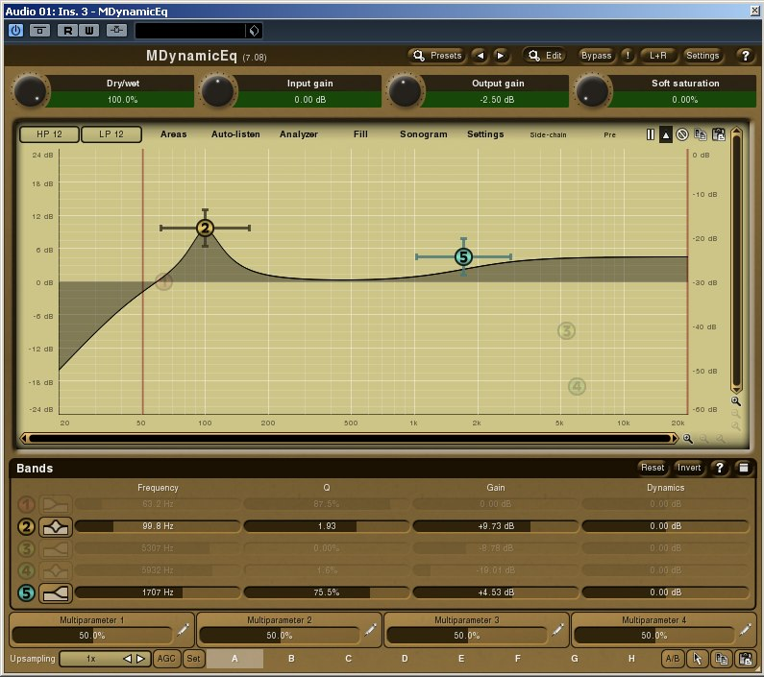Toggle the Bypass button
The height and width of the screenshot is (677, 764).
pos(596,56)
